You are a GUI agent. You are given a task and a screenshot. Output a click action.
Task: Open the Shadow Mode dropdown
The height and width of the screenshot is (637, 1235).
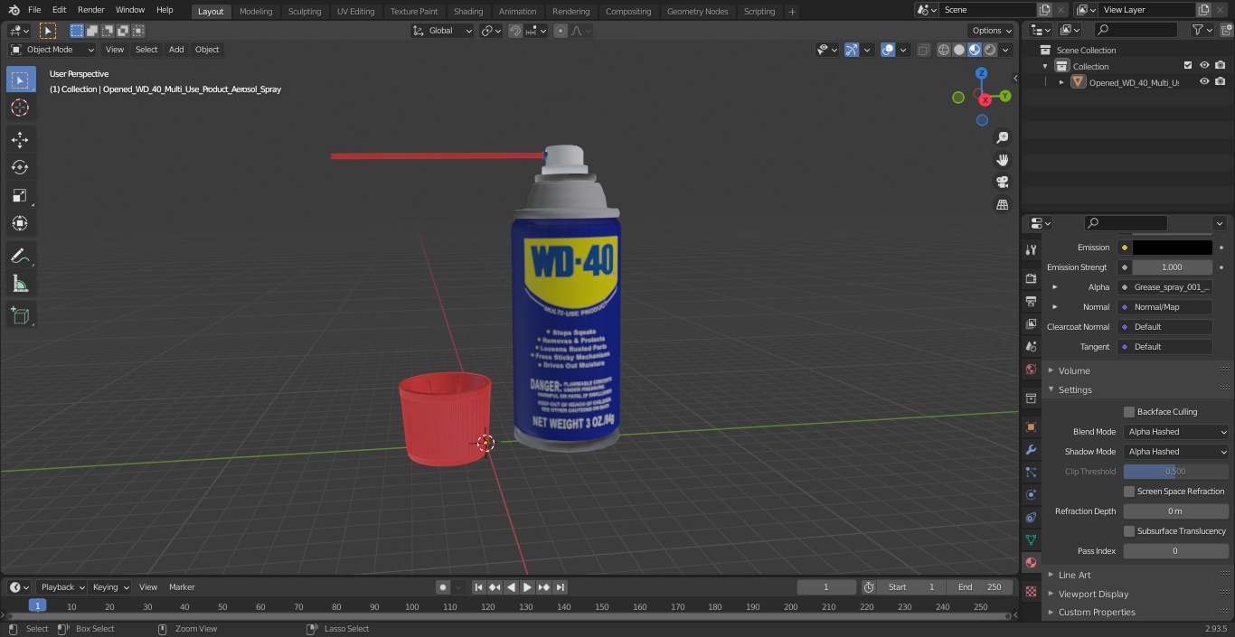coord(1176,452)
